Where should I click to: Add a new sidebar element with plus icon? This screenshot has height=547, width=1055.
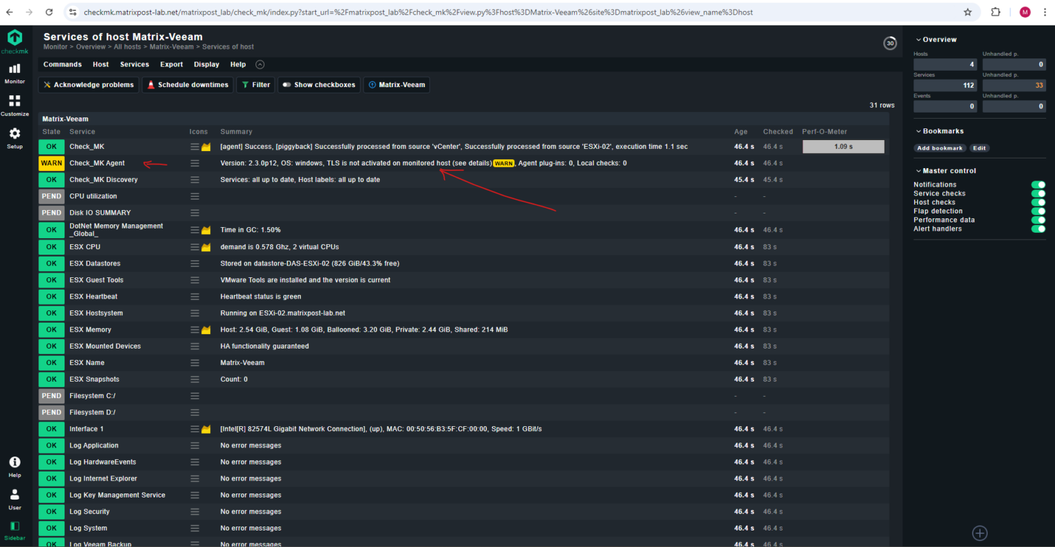pyautogui.click(x=980, y=533)
